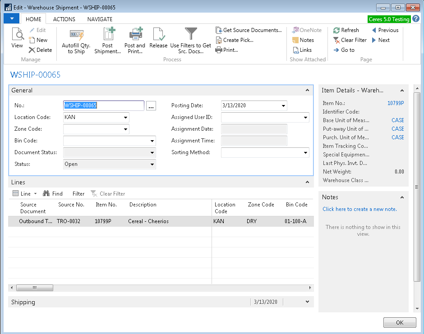Click the Autofill Qty. to Ship icon
The height and width of the screenshot is (334, 424).
(x=76, y=35)
